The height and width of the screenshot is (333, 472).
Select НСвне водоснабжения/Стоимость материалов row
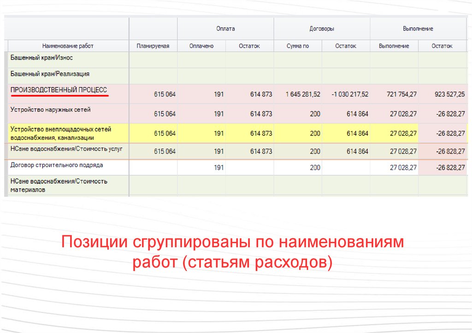59,185
